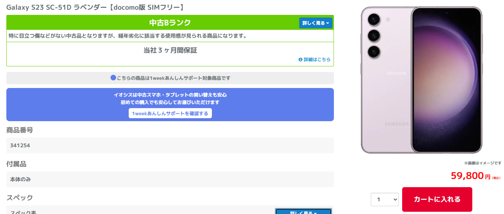Click the 当社3ヶ月間保証 warranty text
Image resolution: width=504 pixels, height=214 pixels.
(170, 50)
